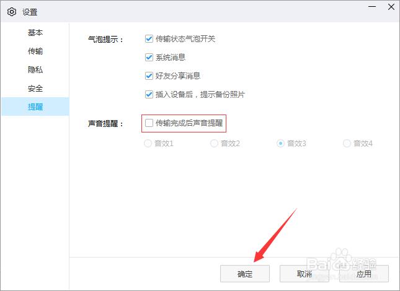400x291 pixels.
Task: Disable 好友分享消息 checkbox
Action: [x=149, y=76]
